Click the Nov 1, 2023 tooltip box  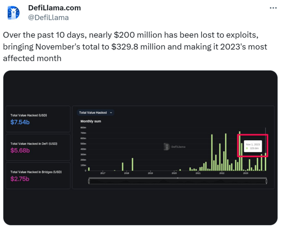[x=253, y=146]
